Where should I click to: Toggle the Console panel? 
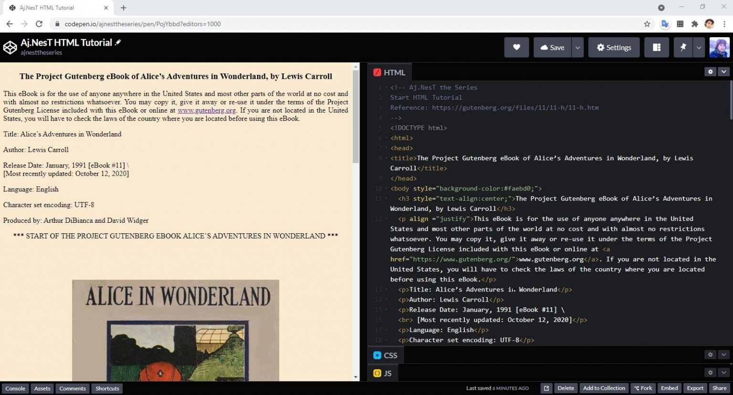click(x=15, y=388)
